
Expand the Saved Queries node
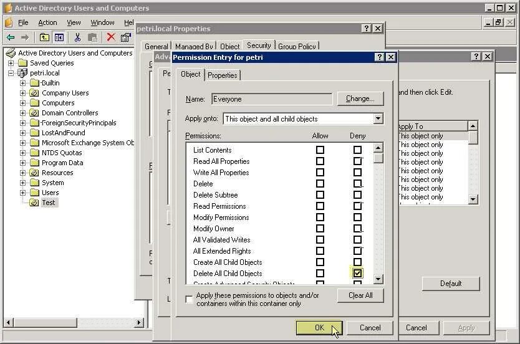[11, 63]
